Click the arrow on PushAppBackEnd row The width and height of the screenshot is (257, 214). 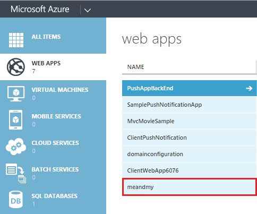tap(249, 88)
